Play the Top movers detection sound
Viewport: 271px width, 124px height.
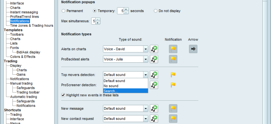(x=154, y=75)
